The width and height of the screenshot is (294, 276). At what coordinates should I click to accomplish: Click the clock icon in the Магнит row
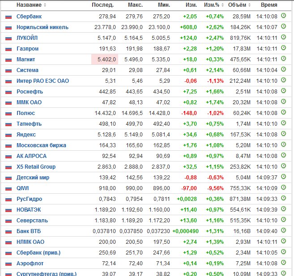pos(284,59)
